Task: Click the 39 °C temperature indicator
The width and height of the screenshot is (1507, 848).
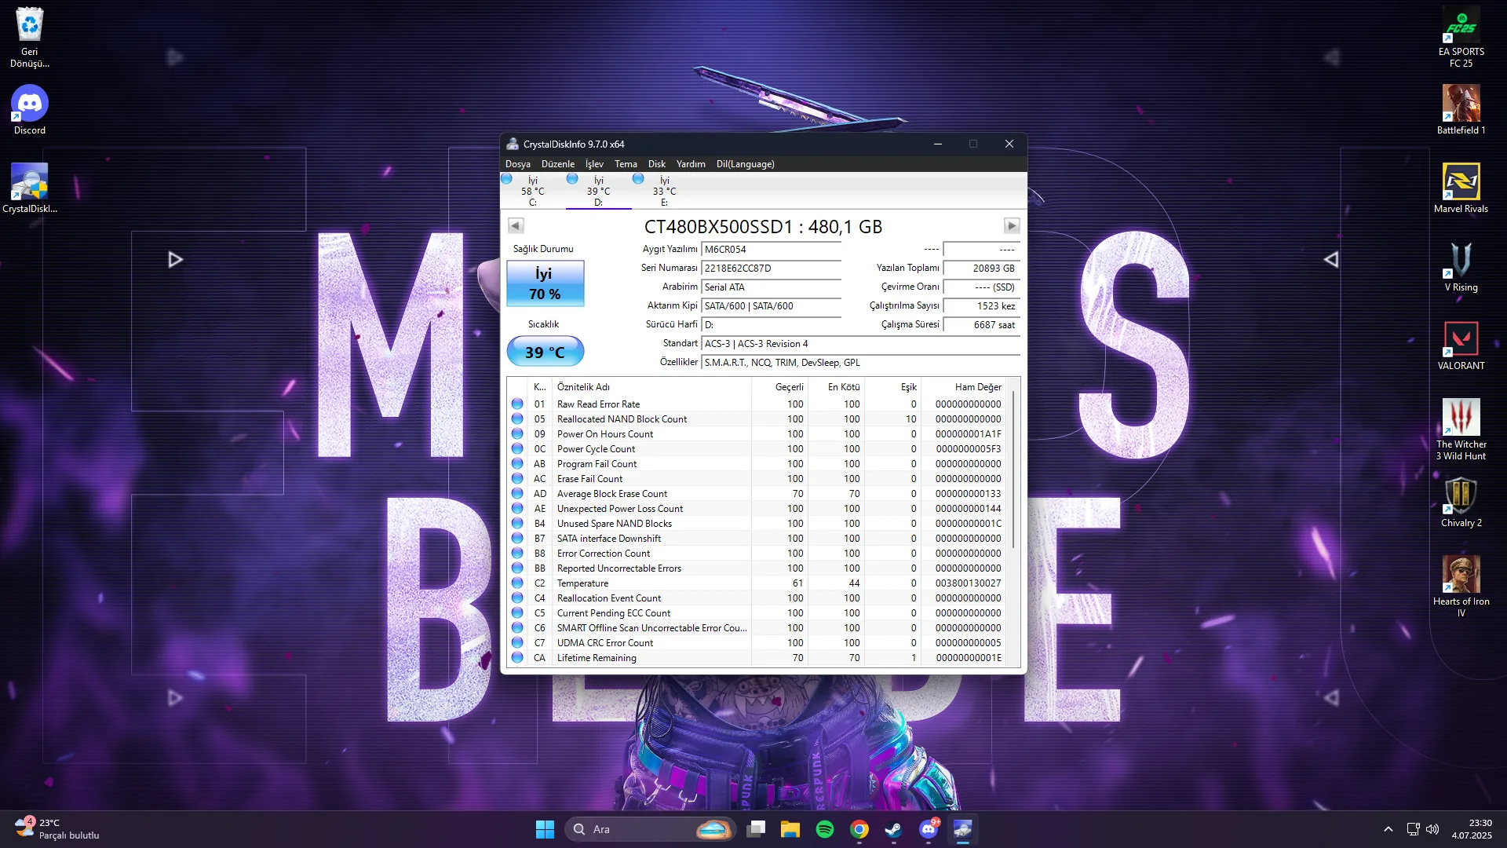Action: [x=546, y=352]
